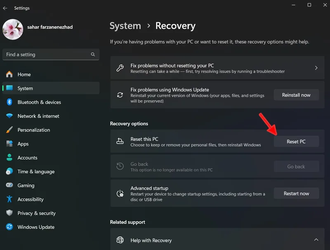Click the Reset PC button
This screenshot has height=250, width=330.
coord(296,142)
